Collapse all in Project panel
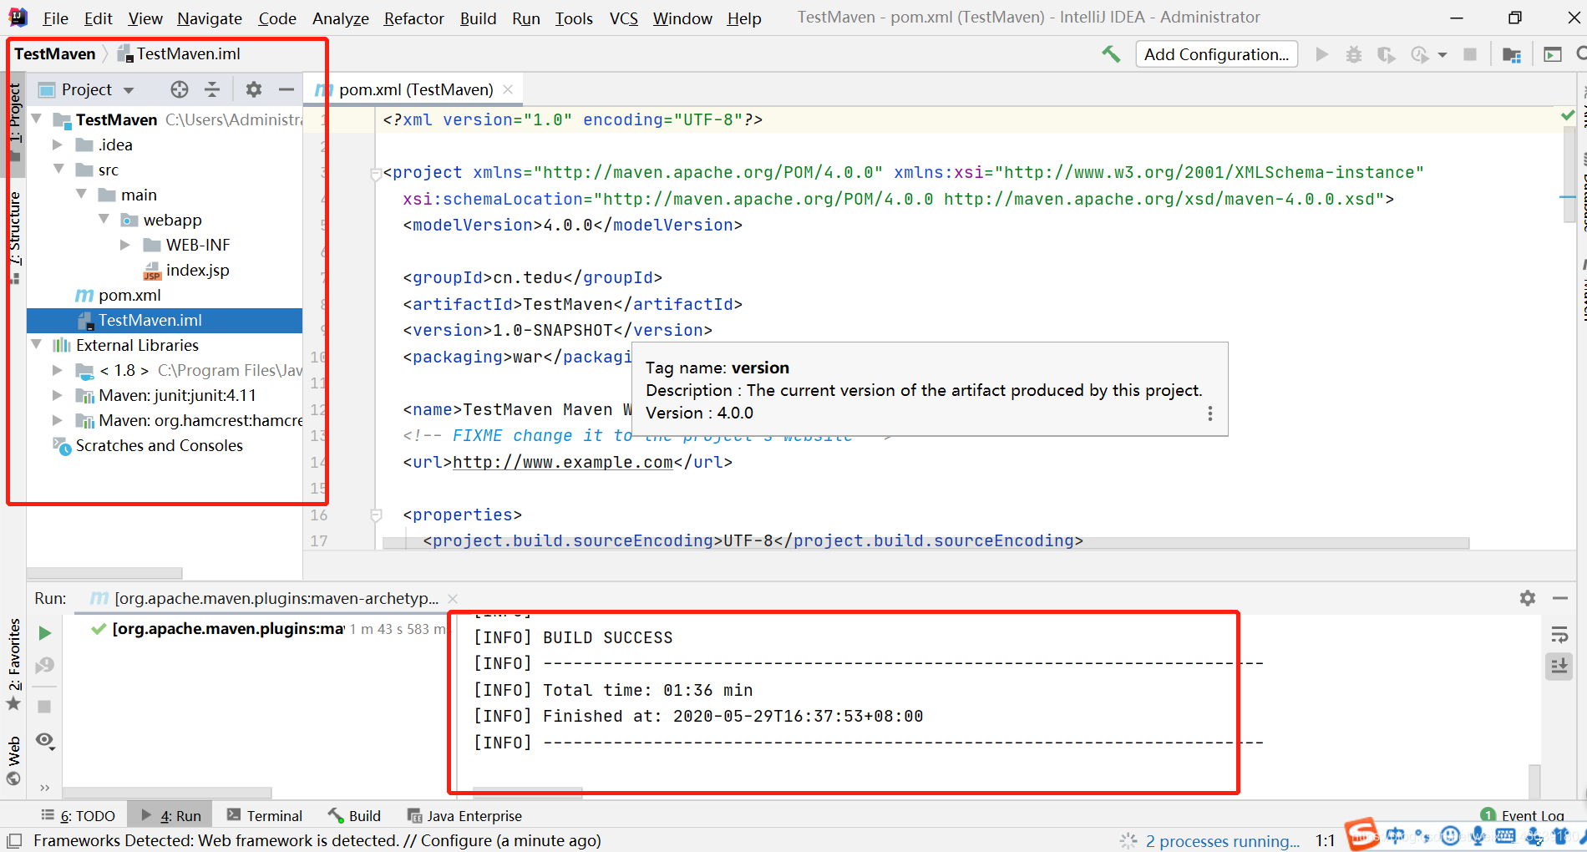The image size is (1587, 852). coord(212,89)
